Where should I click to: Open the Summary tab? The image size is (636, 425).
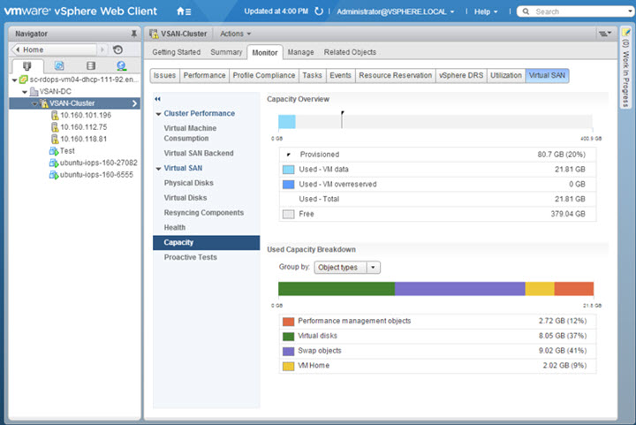(x=226, y=52)
